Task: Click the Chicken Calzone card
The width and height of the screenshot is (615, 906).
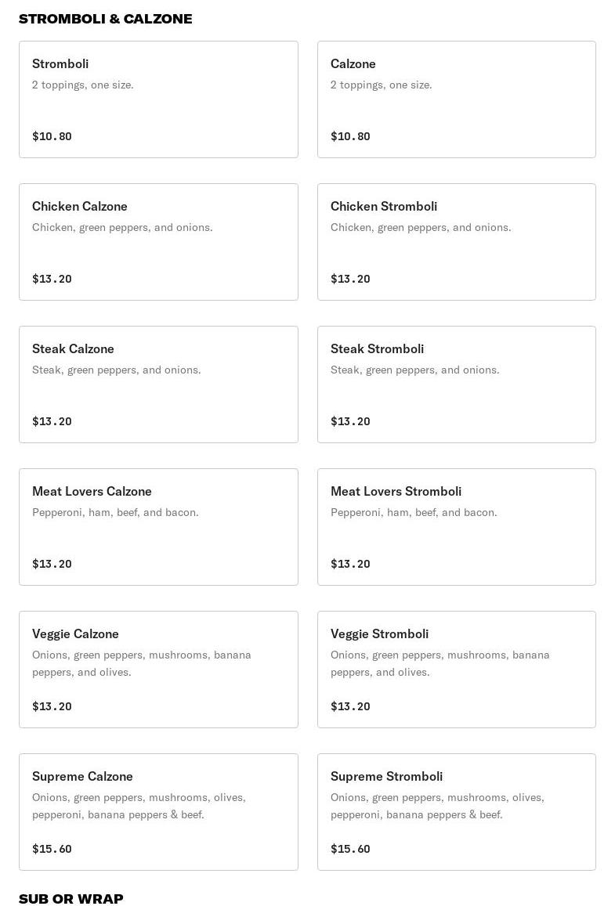Action: (158, 242)
